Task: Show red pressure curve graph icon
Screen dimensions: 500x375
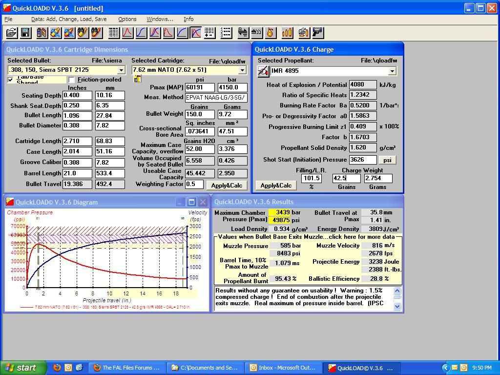Action: pyautogui.click(x=127, y=33)
